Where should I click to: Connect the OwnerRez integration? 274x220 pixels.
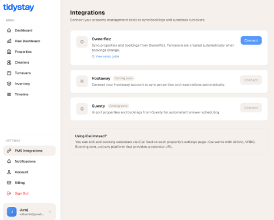point(251,40)
